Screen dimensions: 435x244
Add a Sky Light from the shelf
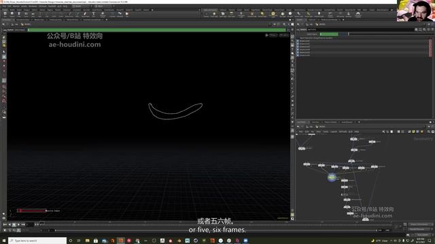click(283, 14)
